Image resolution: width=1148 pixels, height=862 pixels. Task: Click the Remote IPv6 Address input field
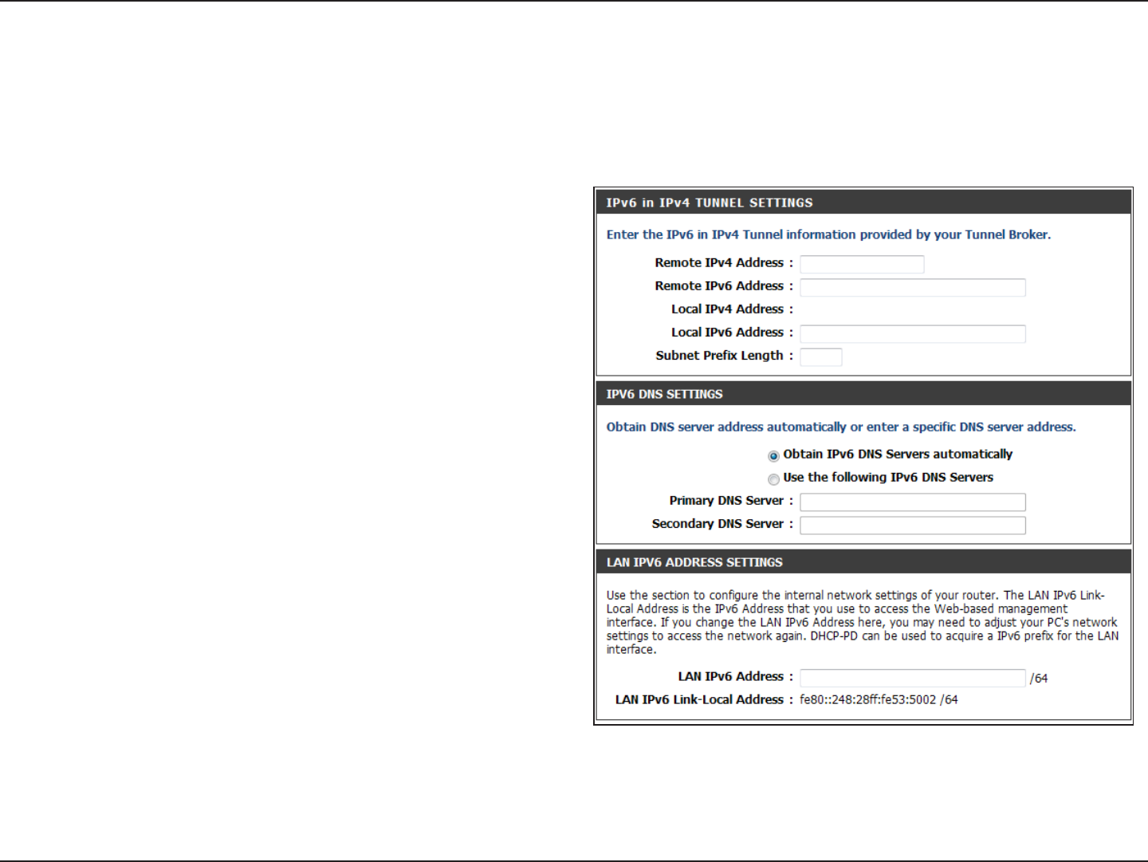click(x=913, y=287)
